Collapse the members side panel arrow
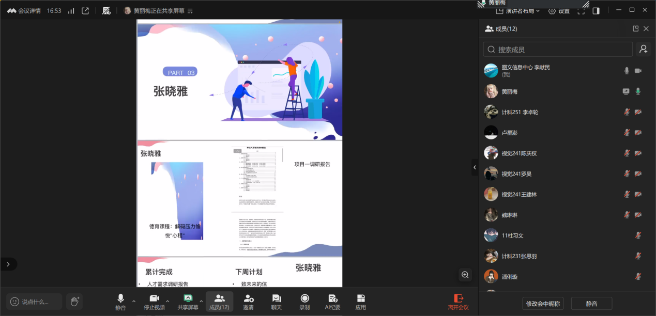 [x=475, y=167]
